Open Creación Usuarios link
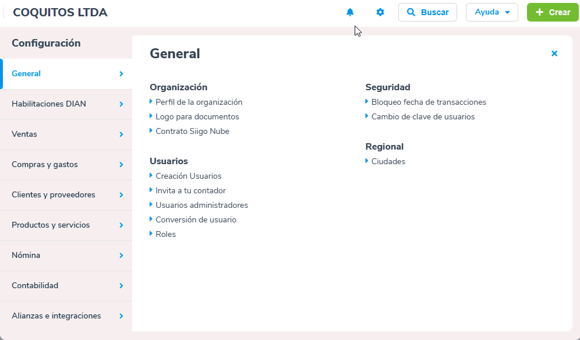 [188, 176]
